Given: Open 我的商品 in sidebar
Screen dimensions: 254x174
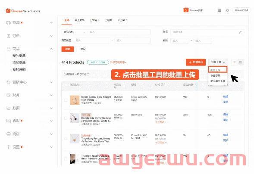Looking at the screenshot, I should coord(19,56).
